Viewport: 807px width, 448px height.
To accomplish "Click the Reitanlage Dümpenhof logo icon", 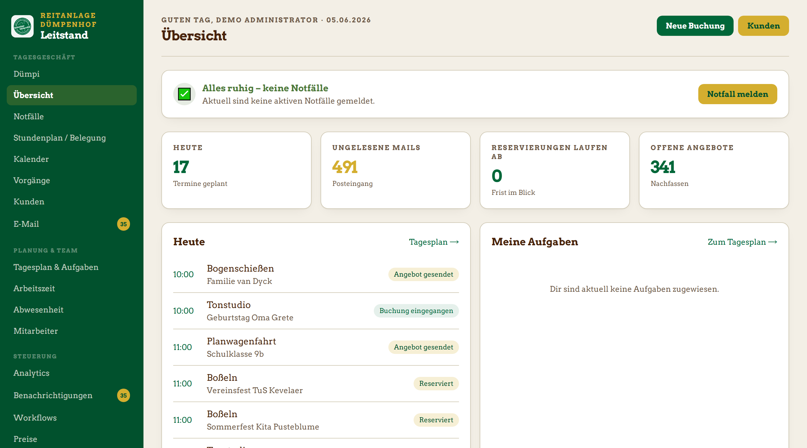I will 22,26.
